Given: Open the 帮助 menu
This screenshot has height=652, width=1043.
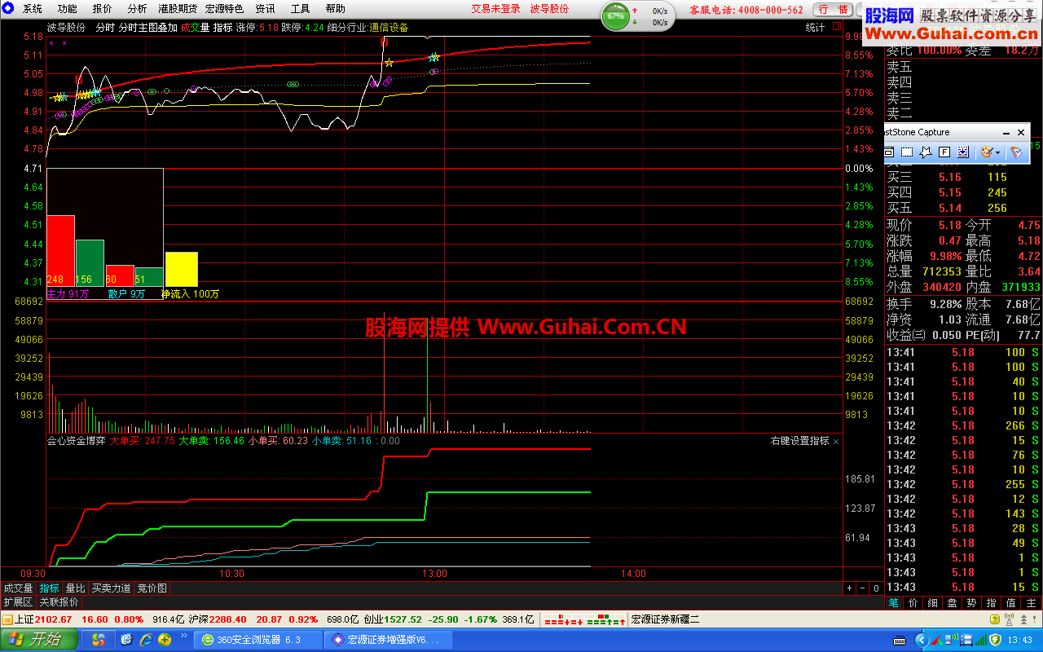Looking at the screenshot, I should [x=336, y=9].
